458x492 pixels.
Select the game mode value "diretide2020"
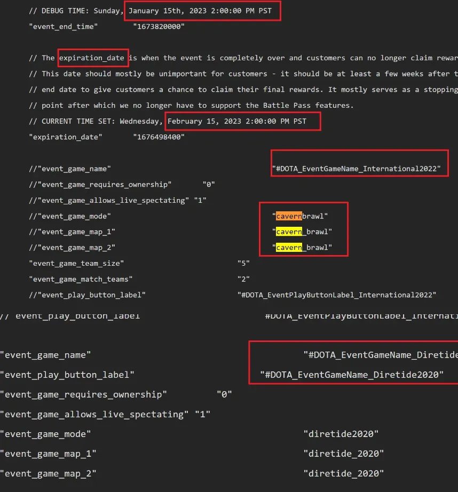(341, 434)
